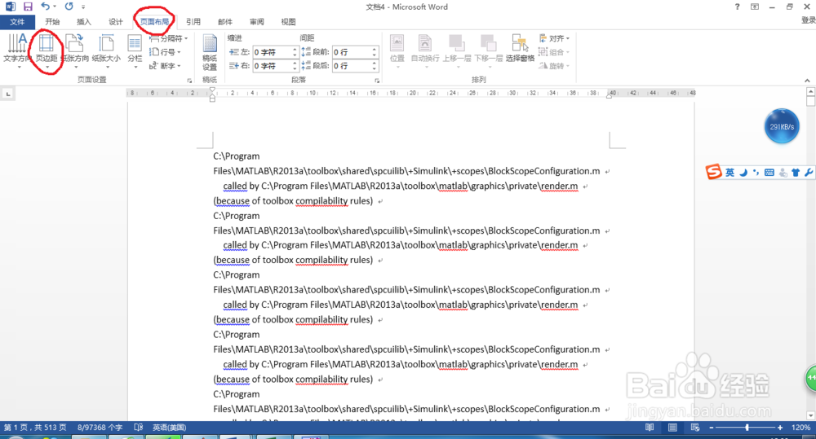816x439 pixels.
Task: Click the vertical scrollbar down arrow
Action: tap(810, 415)
